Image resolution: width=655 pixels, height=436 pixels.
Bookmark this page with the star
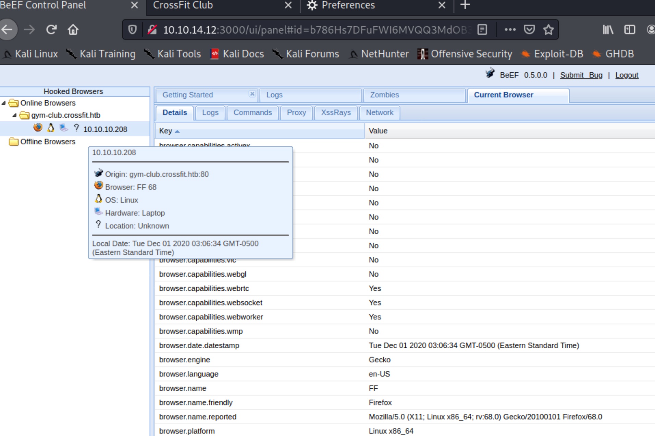click(x=548, y=30)
